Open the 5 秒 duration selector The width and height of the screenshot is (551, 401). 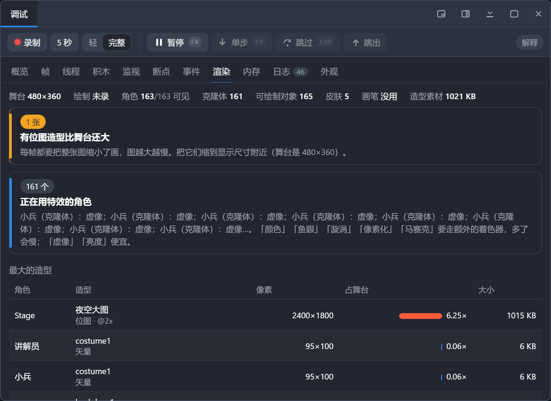click(64, 43)
